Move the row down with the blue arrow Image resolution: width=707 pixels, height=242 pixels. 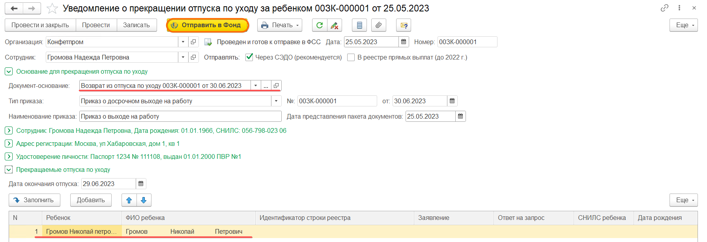click(x=144, y=200)
